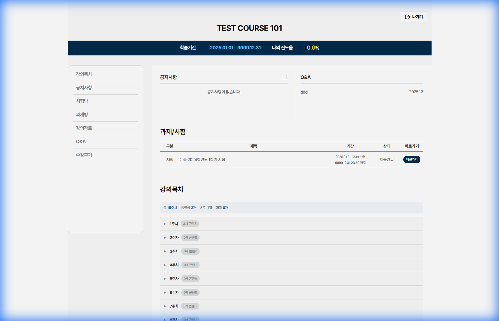Expand the 5주차 disclosure triangle
Screen dimensions: 499x321
[x=165, y=279]
